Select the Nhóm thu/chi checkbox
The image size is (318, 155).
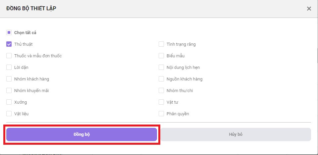(161, 90)
